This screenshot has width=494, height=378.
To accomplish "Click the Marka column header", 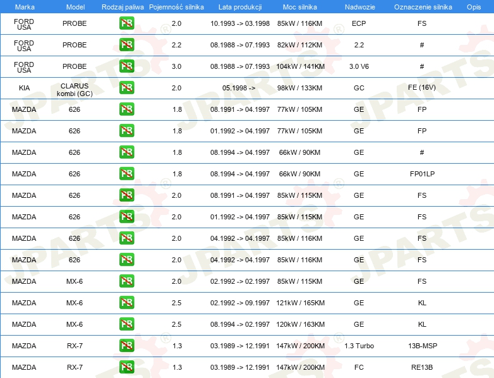I will 25,7.
